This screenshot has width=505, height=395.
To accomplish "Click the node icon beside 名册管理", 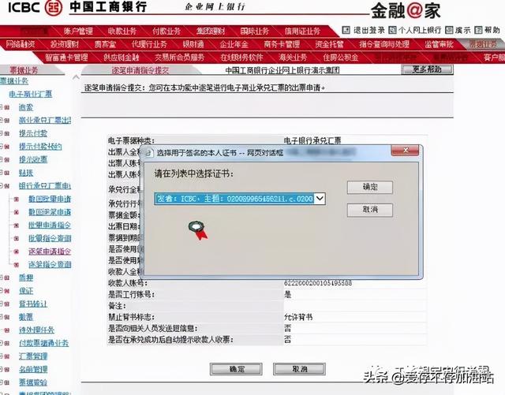I will (x=7, y=370).
